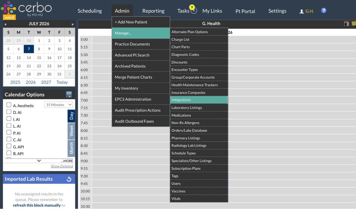The image size is (356, 209).
Task: Switch to Month calendar view tab
Action: click(x=71, y=148)
